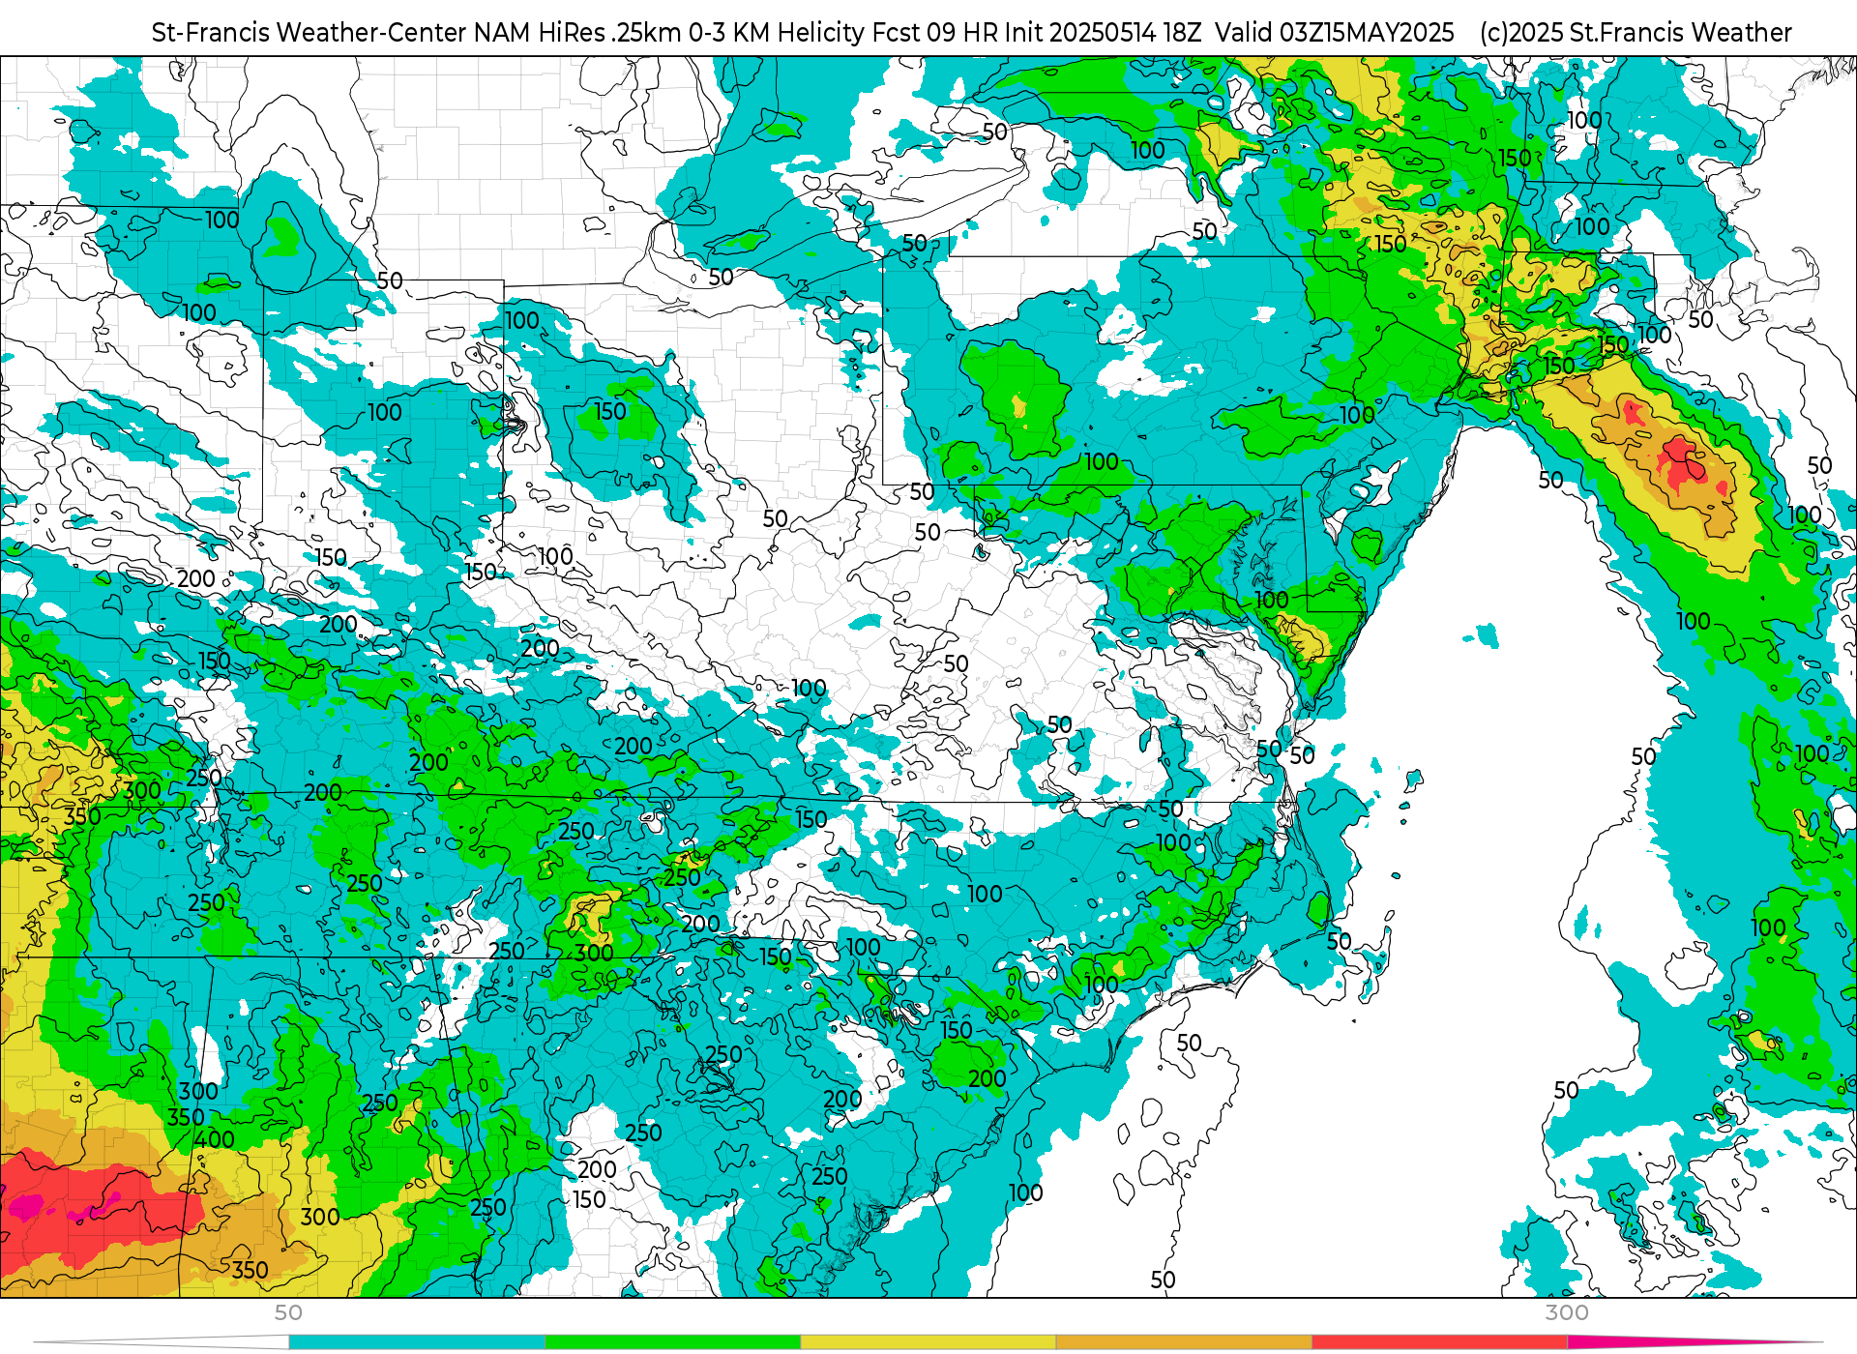Click the '300' label above the color bar
The width and height of the screenshot is (1857, 1354).
click(x=1567, y=1312)
